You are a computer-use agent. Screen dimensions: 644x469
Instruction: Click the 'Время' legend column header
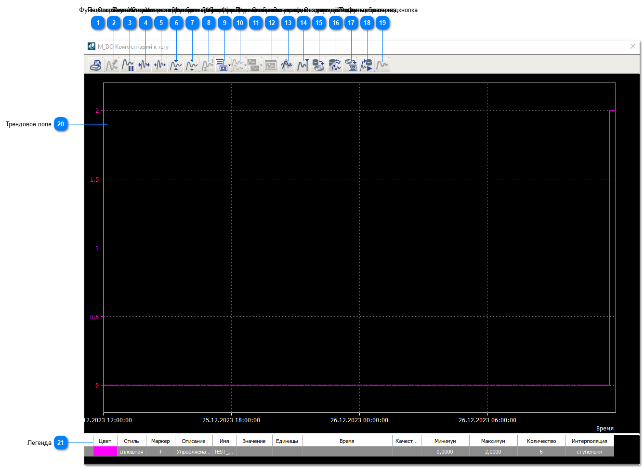click(347, 441)
